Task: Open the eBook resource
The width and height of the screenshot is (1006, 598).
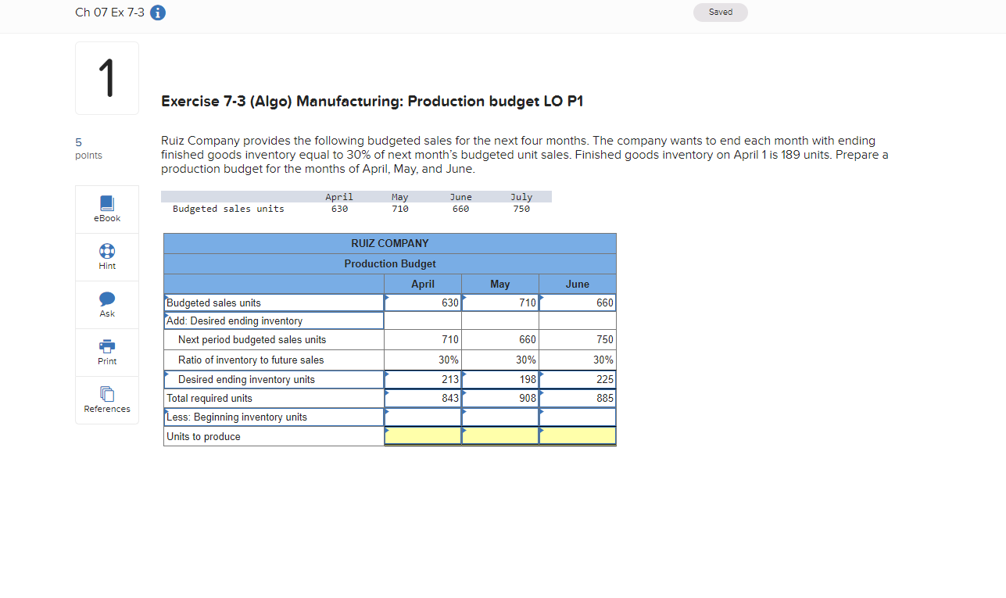Action: coord(106,208)
